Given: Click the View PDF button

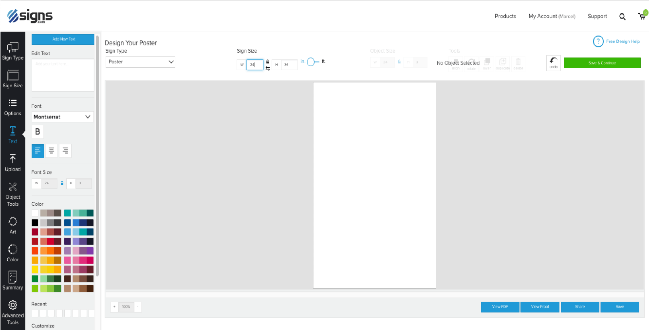Looking at the screenshot, I should (500, 307).
